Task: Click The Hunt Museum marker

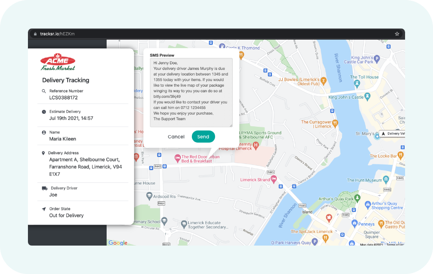Action: click(x=386, y=179)
